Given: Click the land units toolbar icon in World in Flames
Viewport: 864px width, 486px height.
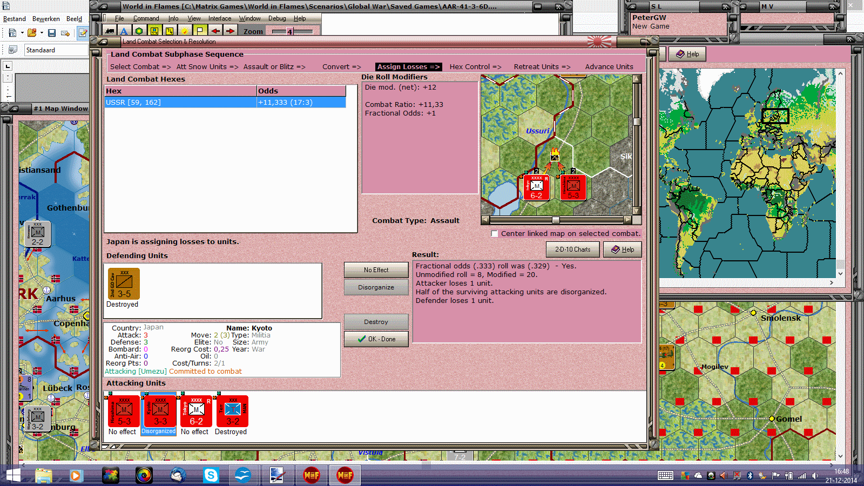Looking at the screenshot, I should coord(110,31).
